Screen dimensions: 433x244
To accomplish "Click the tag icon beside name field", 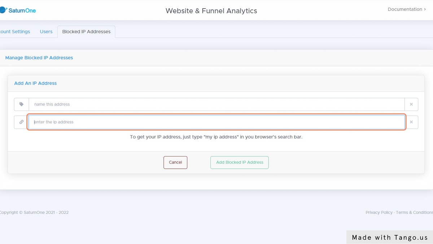I will pyautogui.click(x=22, y=104).
